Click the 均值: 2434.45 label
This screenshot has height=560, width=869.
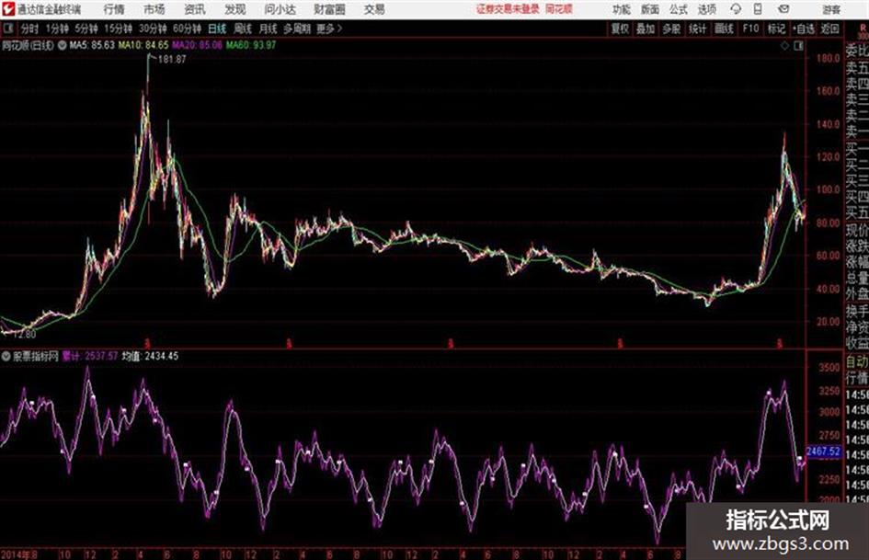pos(150,356)
